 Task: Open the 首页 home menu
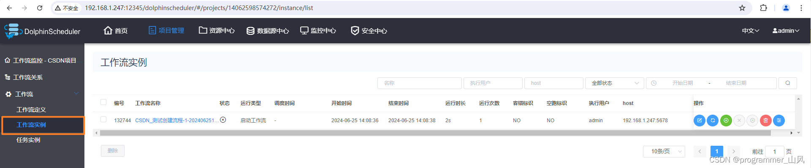[116, 31]
